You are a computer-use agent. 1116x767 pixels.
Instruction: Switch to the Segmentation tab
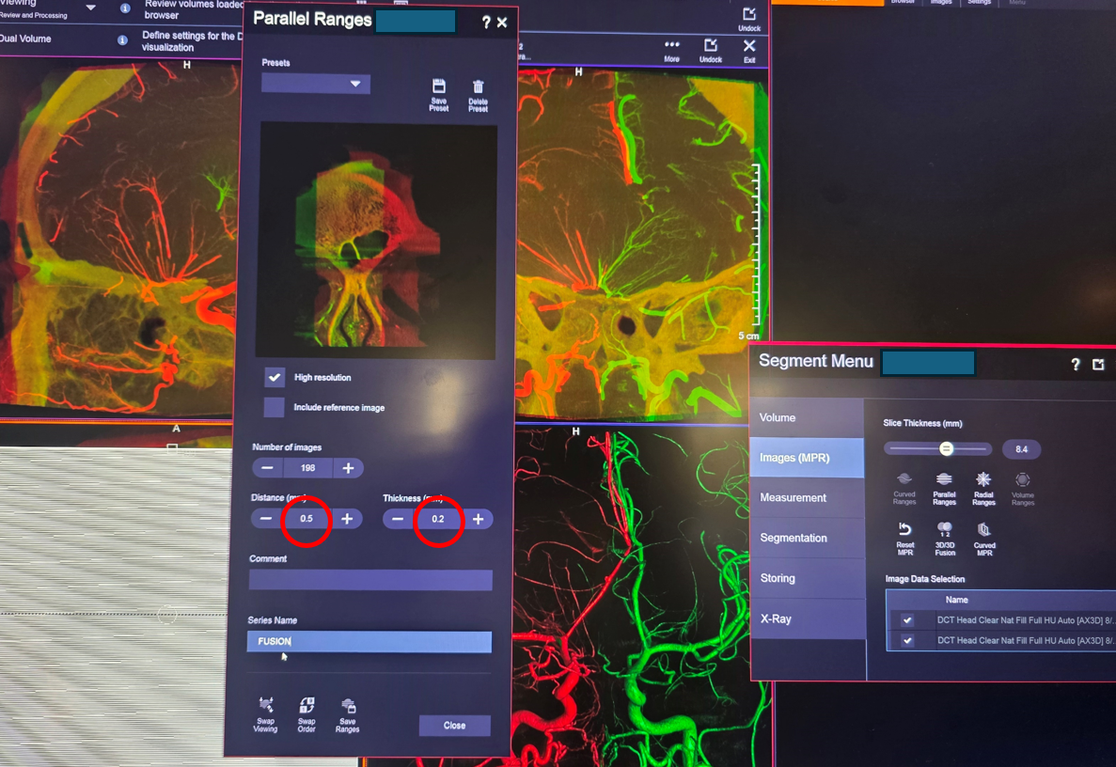click(794, 538)
